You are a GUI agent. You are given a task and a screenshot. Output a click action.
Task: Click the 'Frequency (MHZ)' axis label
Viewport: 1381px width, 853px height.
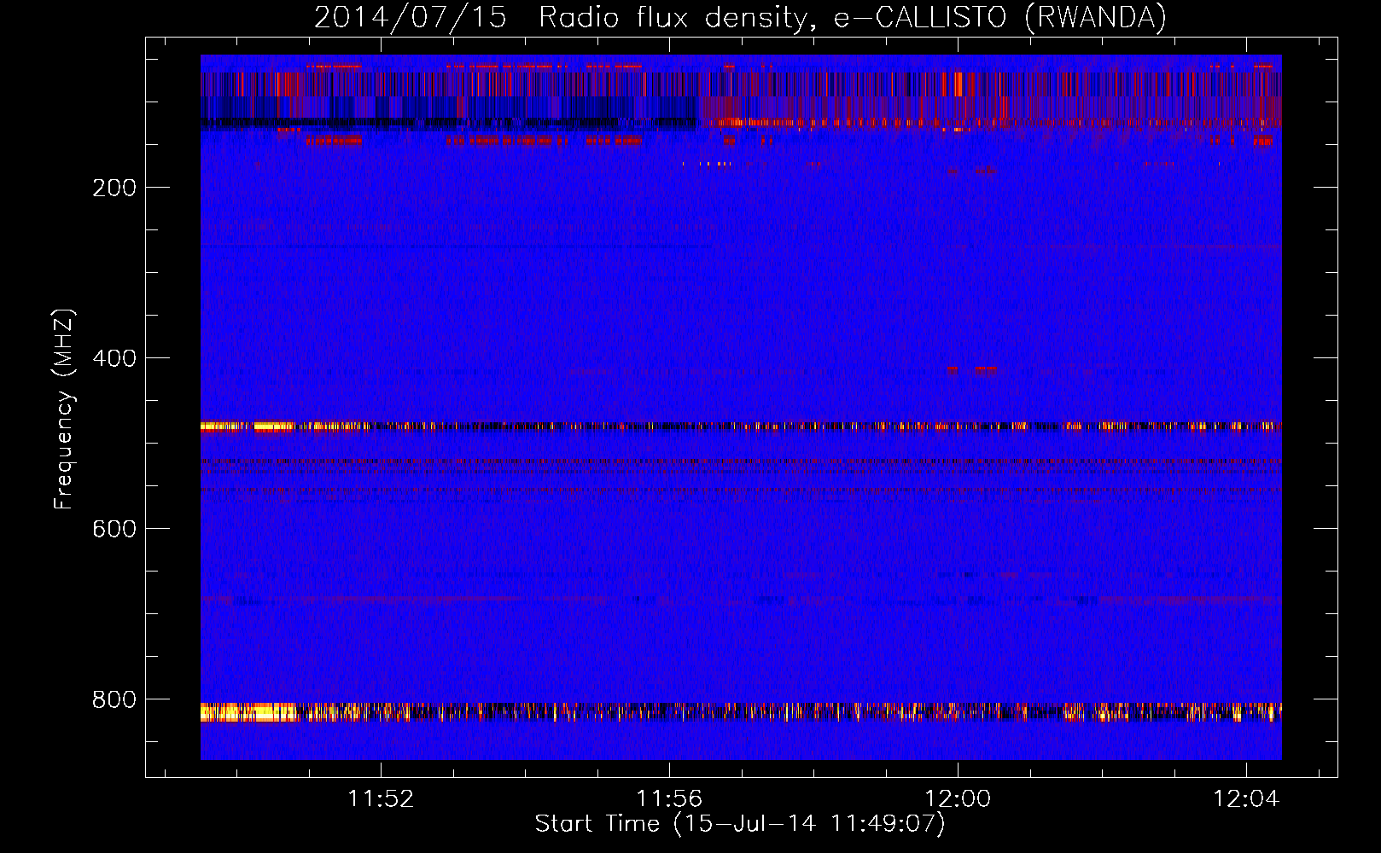pyautogui.click(x=65, y=409)
